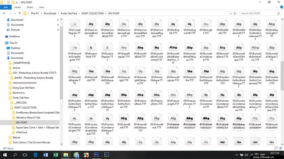Click 'This PC' breadcrumb
The image size is (284, 159).
point(35,13)
